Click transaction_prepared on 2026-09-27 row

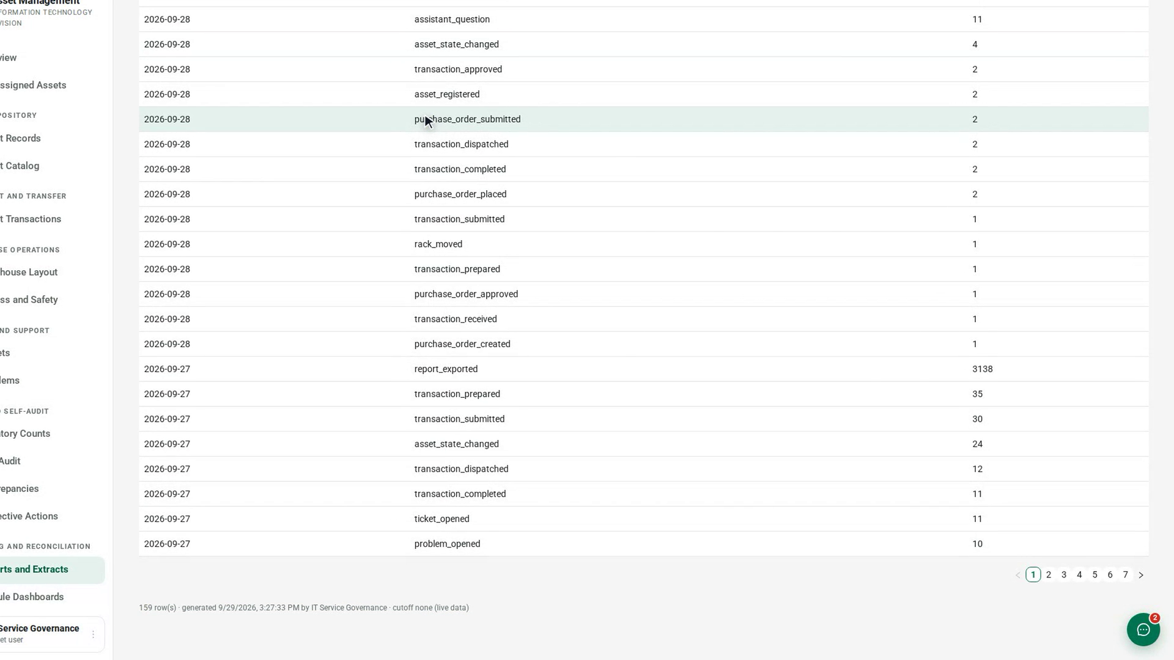coord(457,394)
